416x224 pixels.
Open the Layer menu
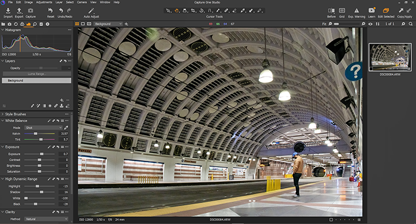59,2
